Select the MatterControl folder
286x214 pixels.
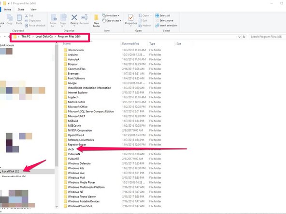tap(76, 102)
